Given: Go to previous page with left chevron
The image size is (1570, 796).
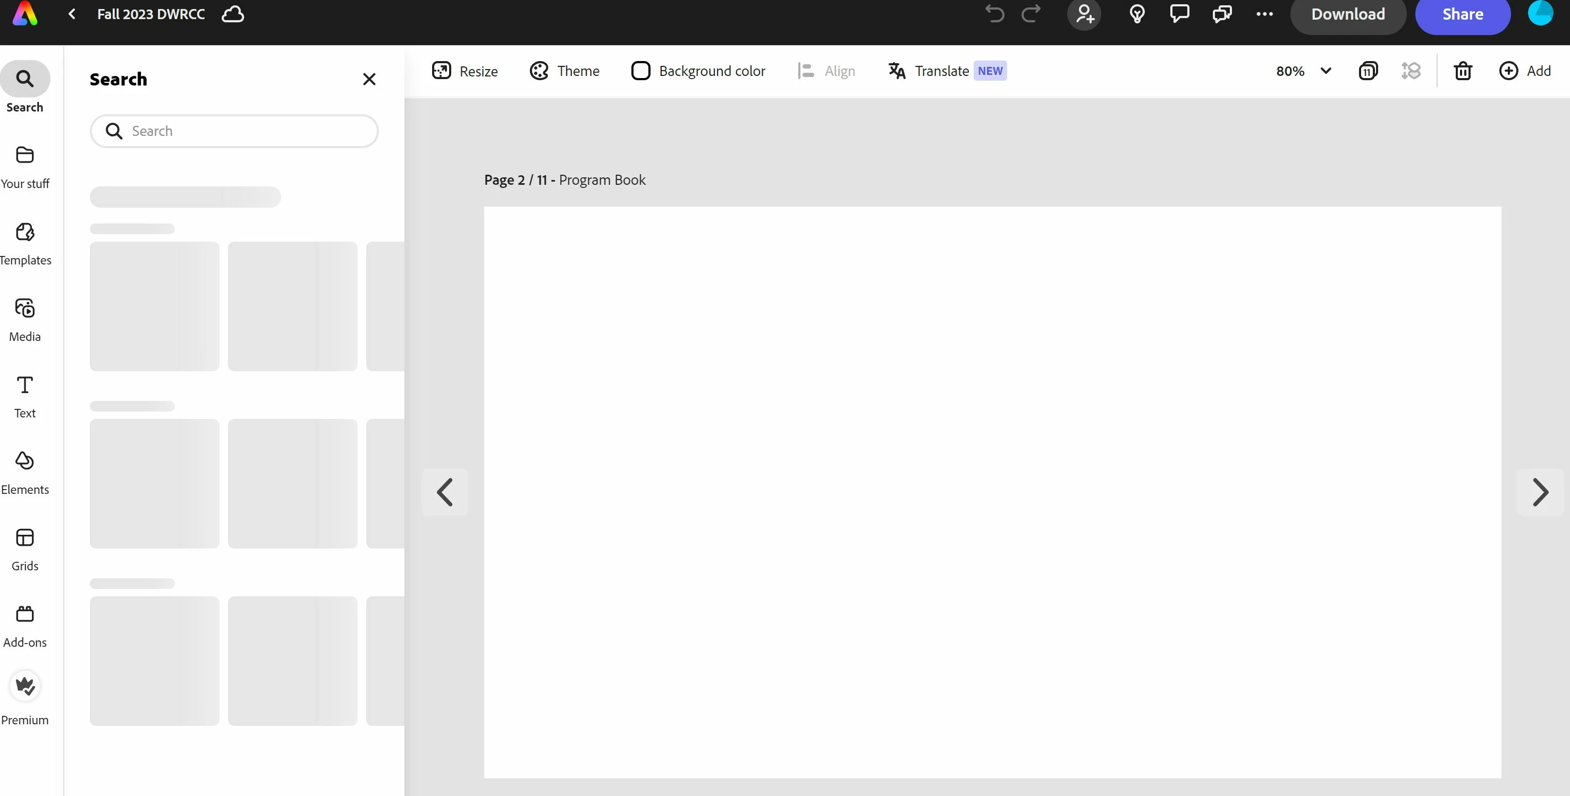Looking at the screenshot, I should (445, 492).
